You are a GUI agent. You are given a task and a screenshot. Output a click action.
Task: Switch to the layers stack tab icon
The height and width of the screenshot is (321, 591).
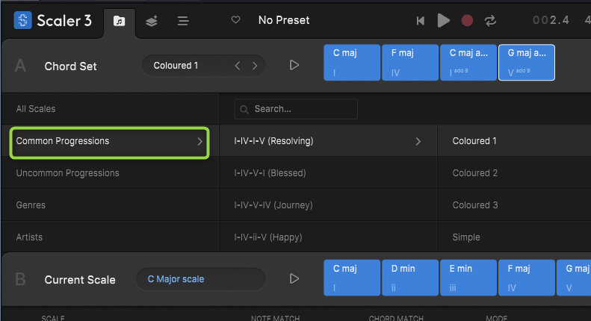coord(151,21)
